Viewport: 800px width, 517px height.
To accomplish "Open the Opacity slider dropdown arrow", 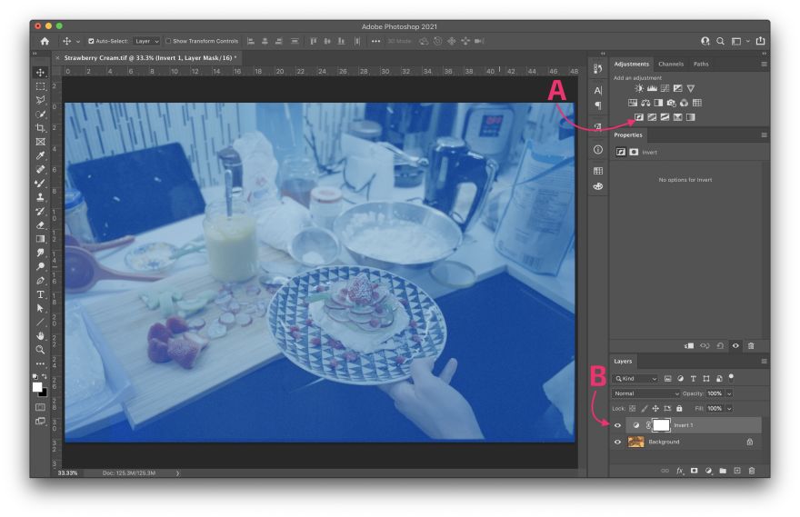I will [x=729, y=393].
